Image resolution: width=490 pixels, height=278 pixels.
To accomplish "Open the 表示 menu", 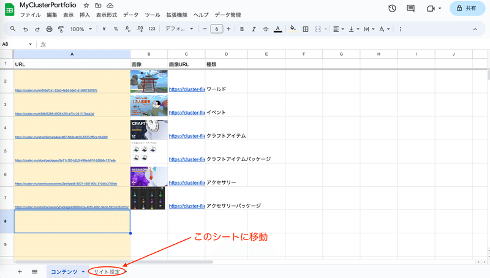I will 69,15.
